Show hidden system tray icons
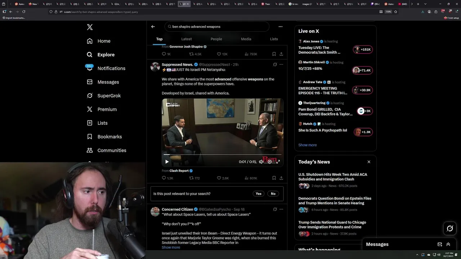 click(417, 255)
